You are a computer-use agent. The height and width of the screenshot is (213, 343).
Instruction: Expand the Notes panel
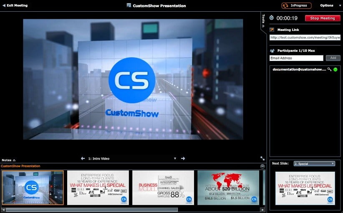8,160
